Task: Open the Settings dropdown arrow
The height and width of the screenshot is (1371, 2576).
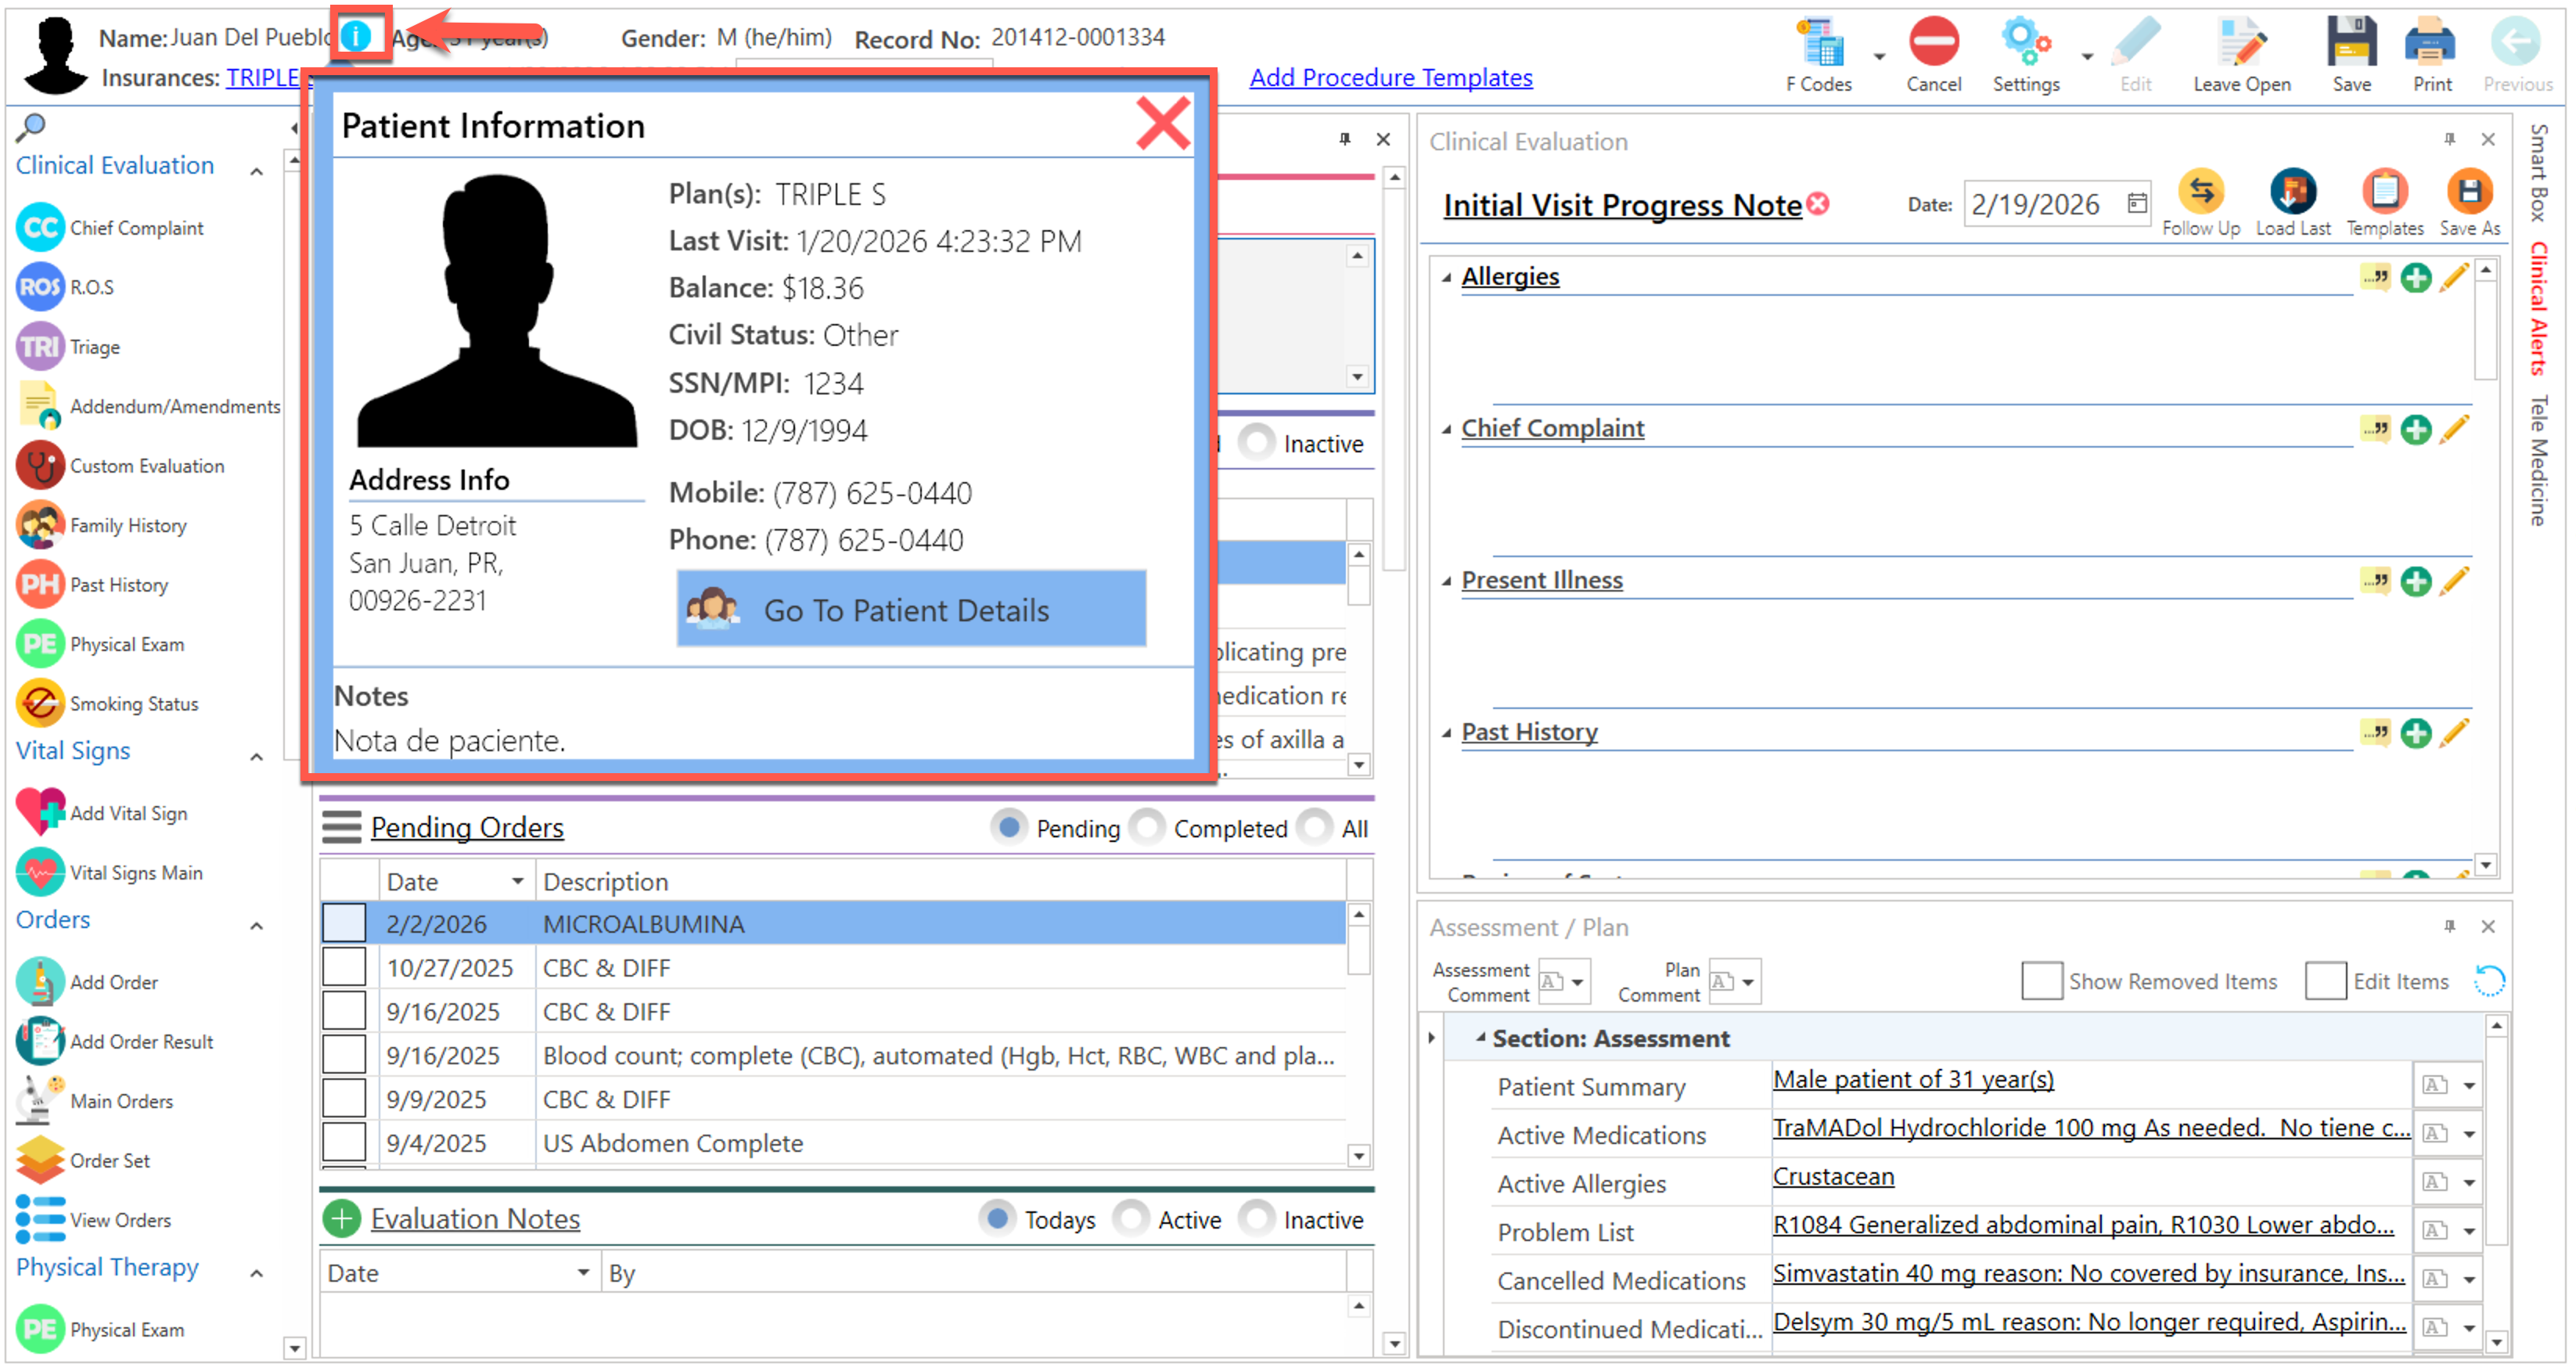Action: click(2086, 57)
